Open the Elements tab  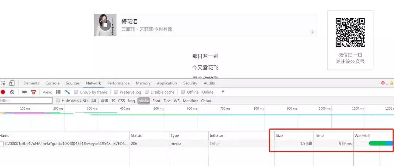[x=31, y=83]
